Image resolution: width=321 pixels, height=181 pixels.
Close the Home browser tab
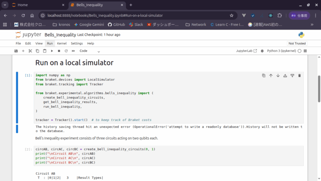[x=63, y=5]
